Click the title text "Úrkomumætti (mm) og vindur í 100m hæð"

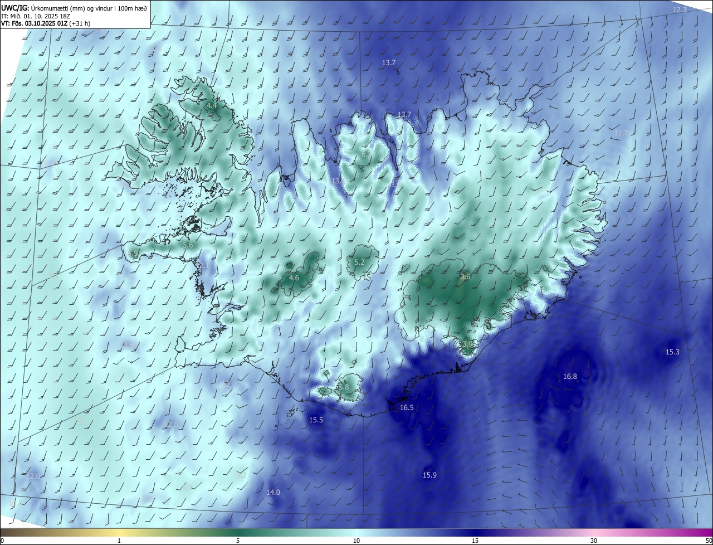(89, 8)
